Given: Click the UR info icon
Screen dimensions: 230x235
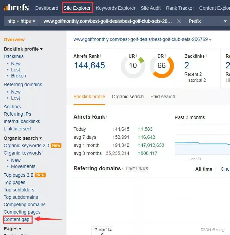Looking at the screenshot, I should 137,56.
